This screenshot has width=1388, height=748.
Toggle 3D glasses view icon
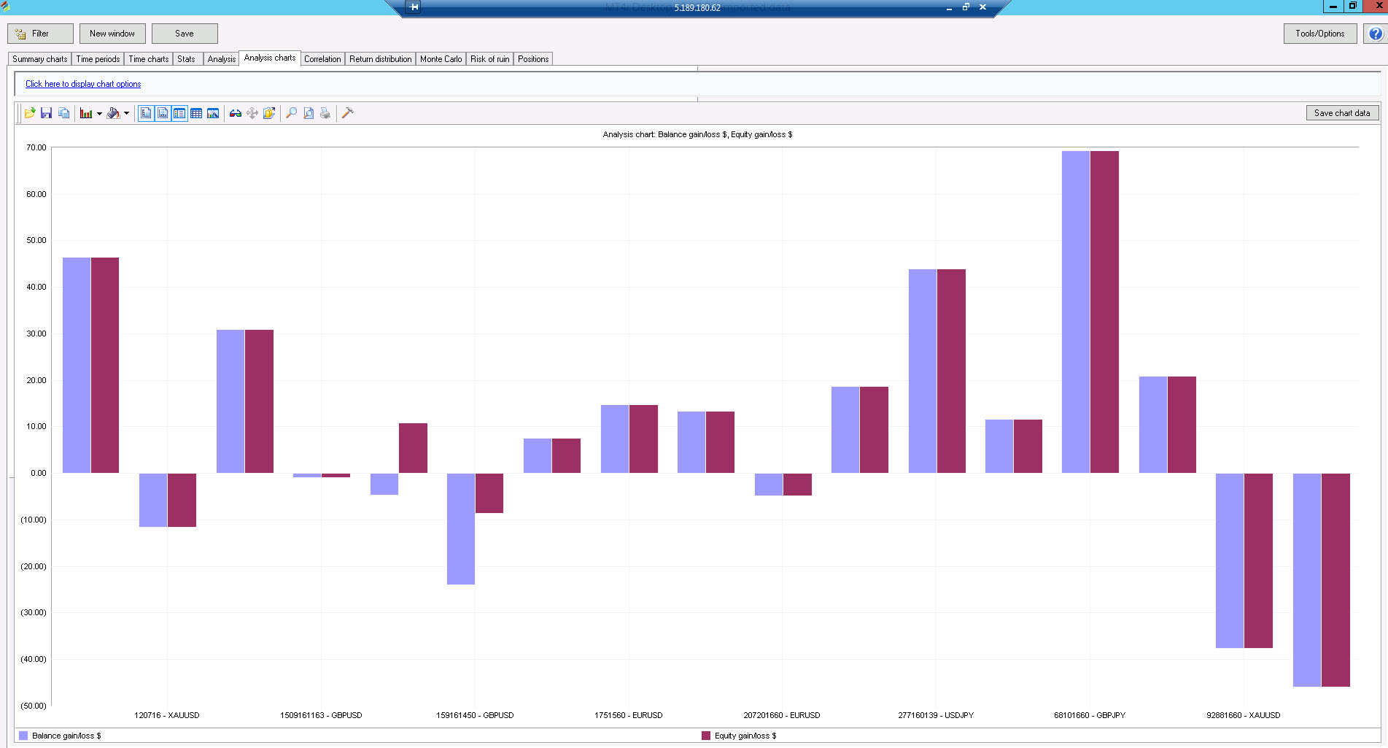coord(235,113)
